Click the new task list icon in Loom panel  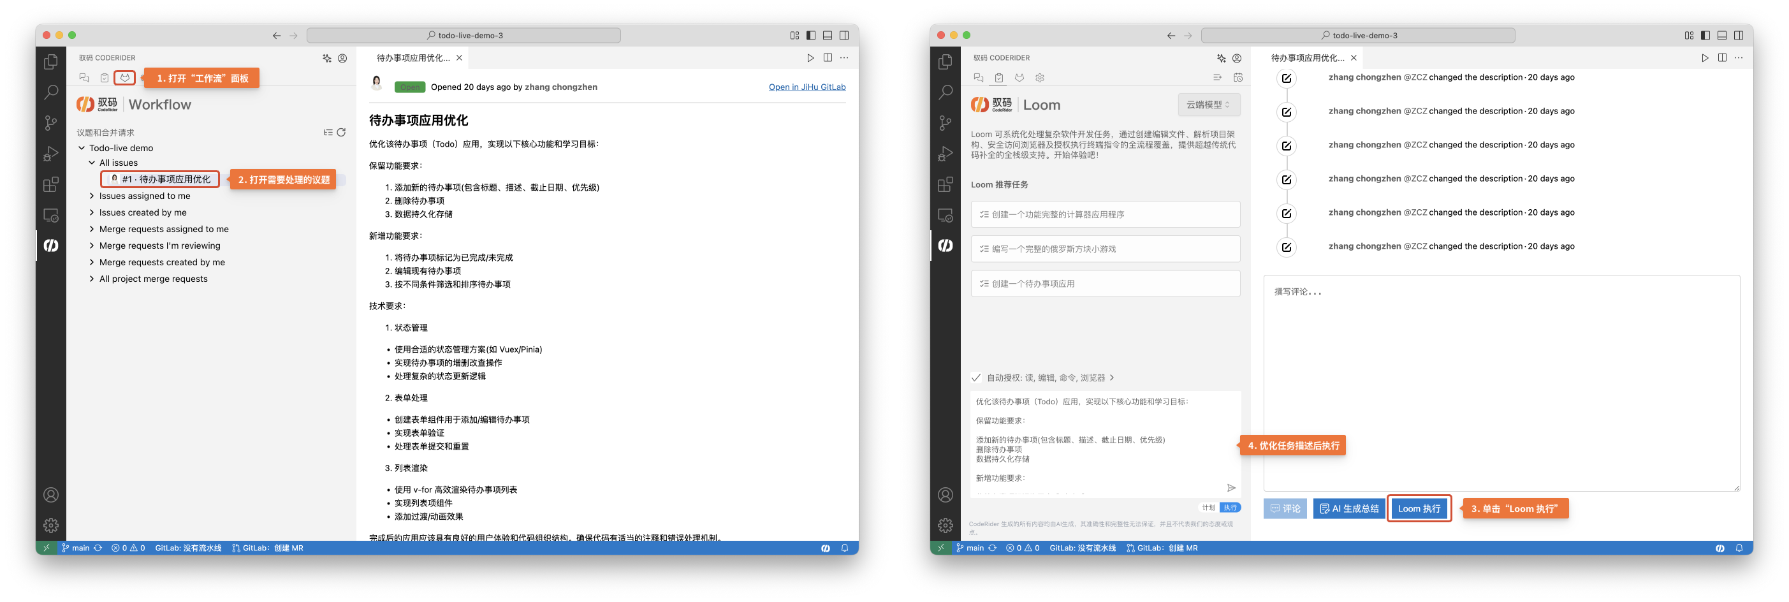point(1216,78)
